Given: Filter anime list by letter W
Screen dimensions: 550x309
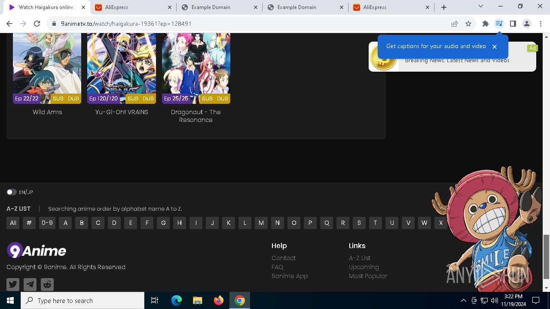Looking at the screenshot, I should (425, 223).
